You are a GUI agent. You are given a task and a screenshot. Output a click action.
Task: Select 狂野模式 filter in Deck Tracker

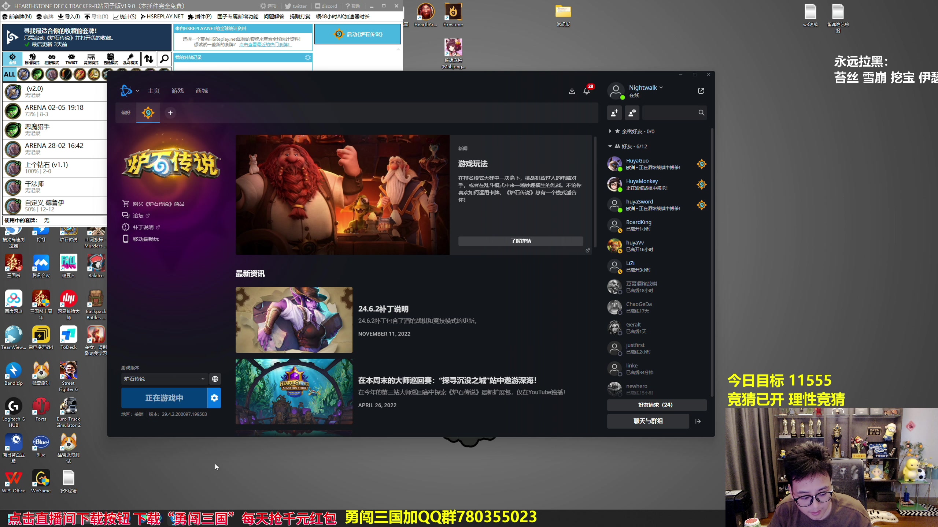[52, 59]
